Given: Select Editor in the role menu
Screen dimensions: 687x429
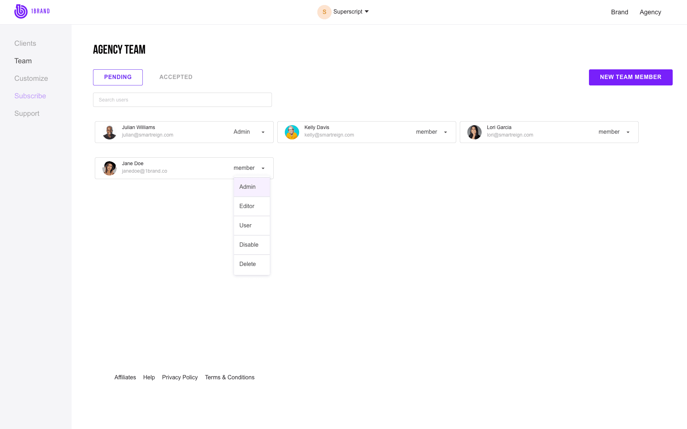Looking at the screenshot, I should (252, 206).
